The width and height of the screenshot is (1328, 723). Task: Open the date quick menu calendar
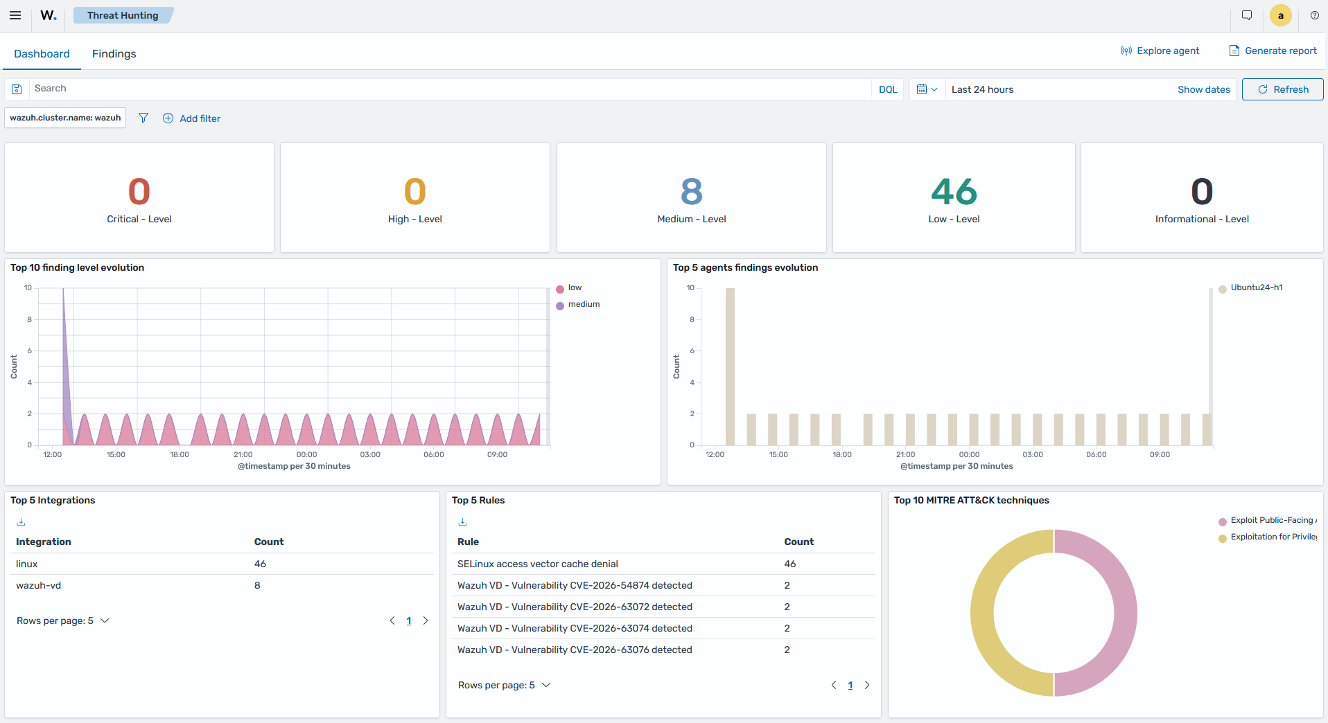[927, 89]
